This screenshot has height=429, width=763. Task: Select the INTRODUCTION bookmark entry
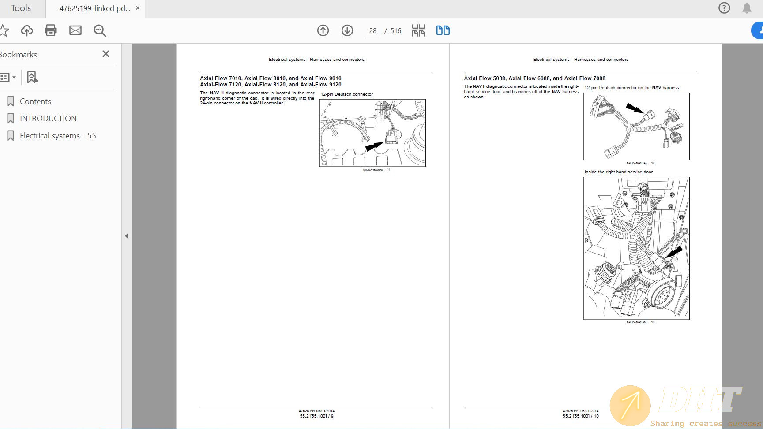48,118
